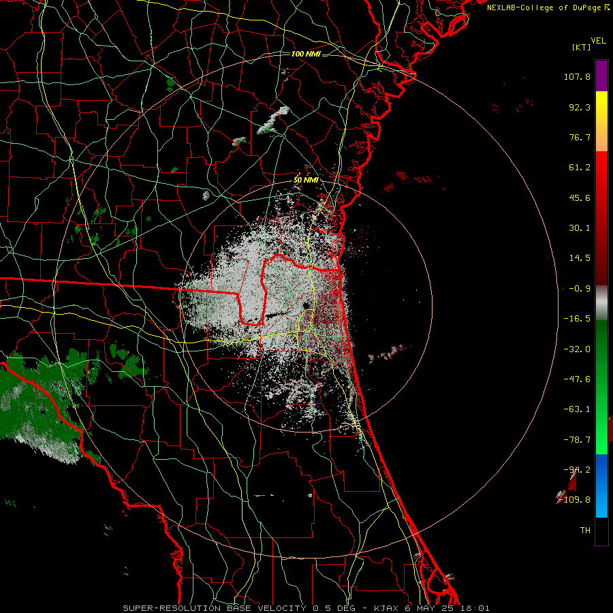Select the -78.7 velocity scale value

point(577,440)
